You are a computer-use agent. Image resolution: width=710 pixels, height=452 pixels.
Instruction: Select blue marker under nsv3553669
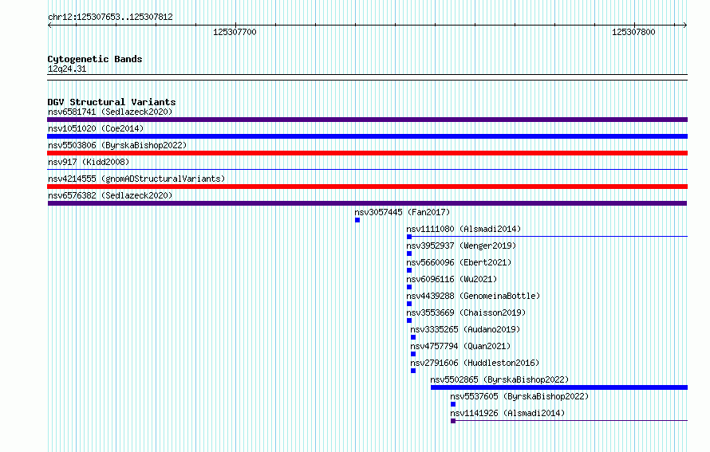pos(409,320)
